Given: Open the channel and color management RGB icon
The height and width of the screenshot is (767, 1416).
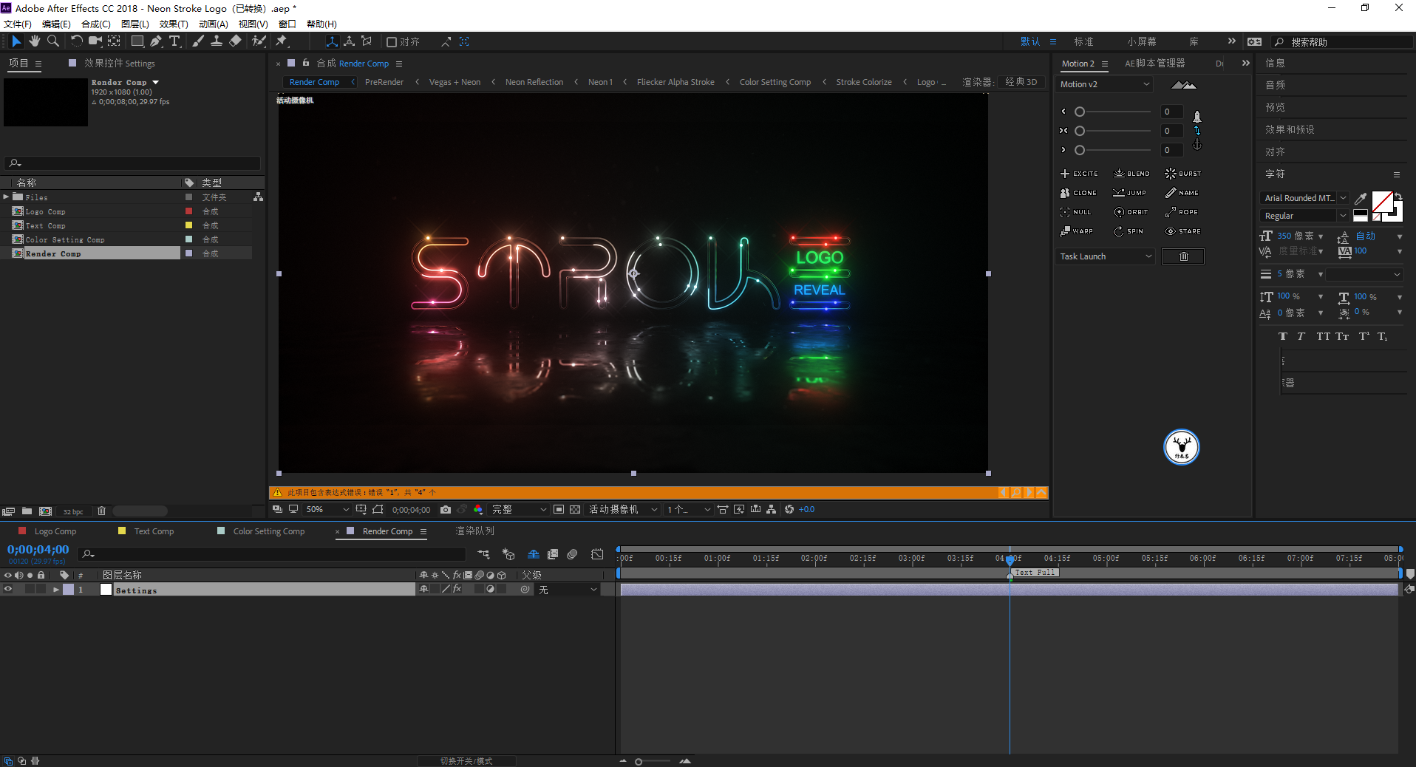Looking at the screenshot, I should 478,510.
